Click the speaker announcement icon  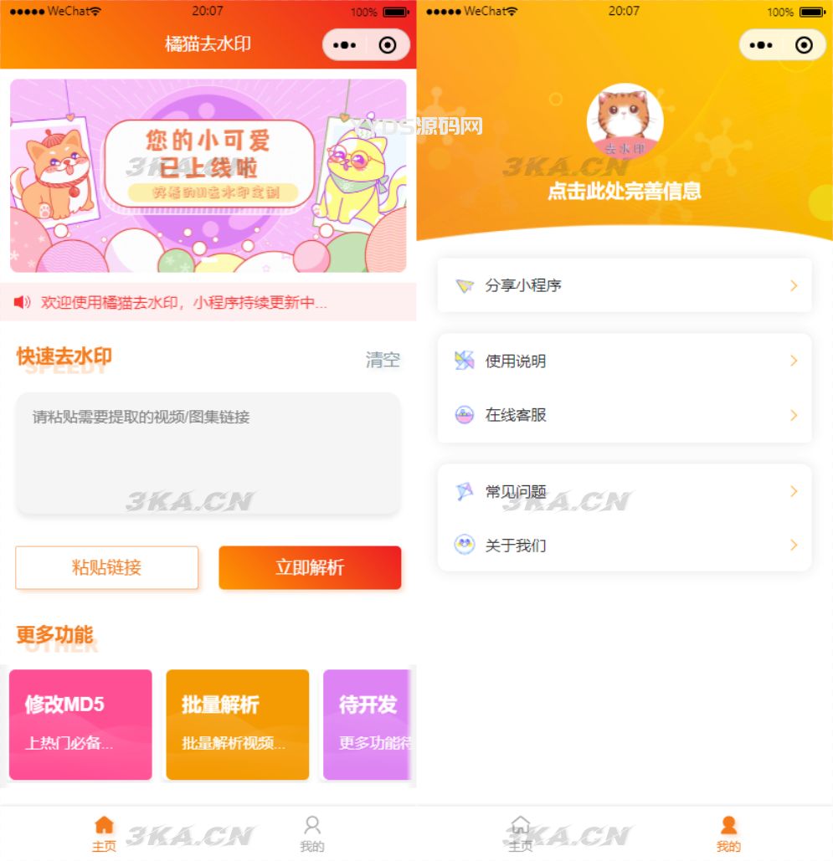(22, 302)
